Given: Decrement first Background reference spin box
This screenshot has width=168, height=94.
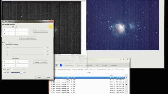Looking at the screenshot, I should tap(10, 30).
